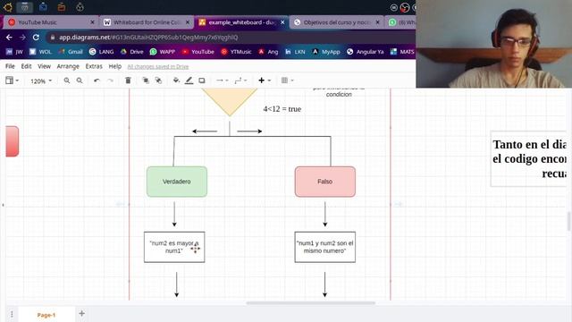Open the fill color bucket tool

(x=176, y=80)
